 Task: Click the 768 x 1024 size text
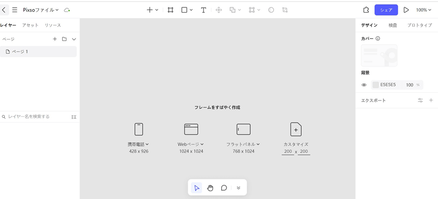(243, 151)
